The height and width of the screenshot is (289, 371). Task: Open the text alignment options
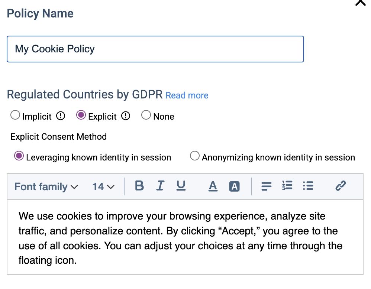coord(266,186)
